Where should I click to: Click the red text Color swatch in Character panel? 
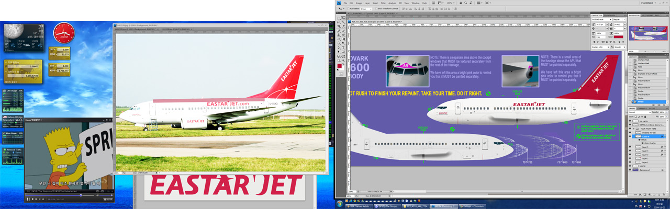point(619,37)
